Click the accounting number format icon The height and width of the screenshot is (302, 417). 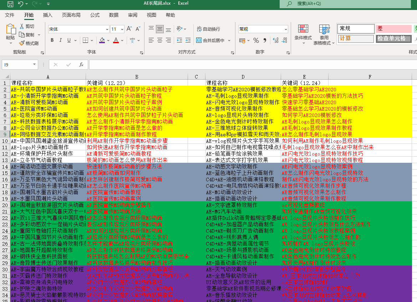click(x=242, y=40)
